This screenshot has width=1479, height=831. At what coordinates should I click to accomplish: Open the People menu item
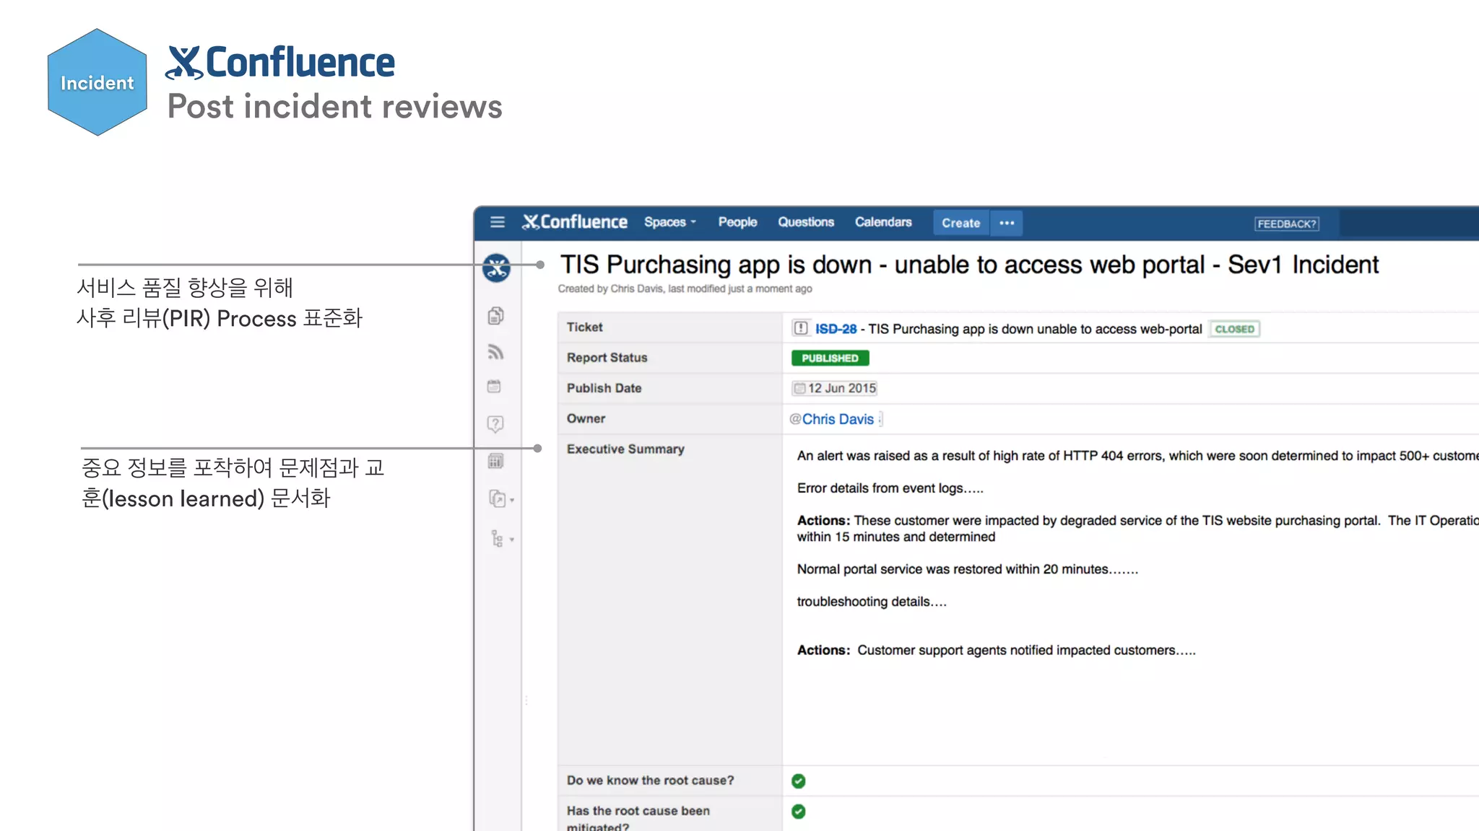(737, 222)
